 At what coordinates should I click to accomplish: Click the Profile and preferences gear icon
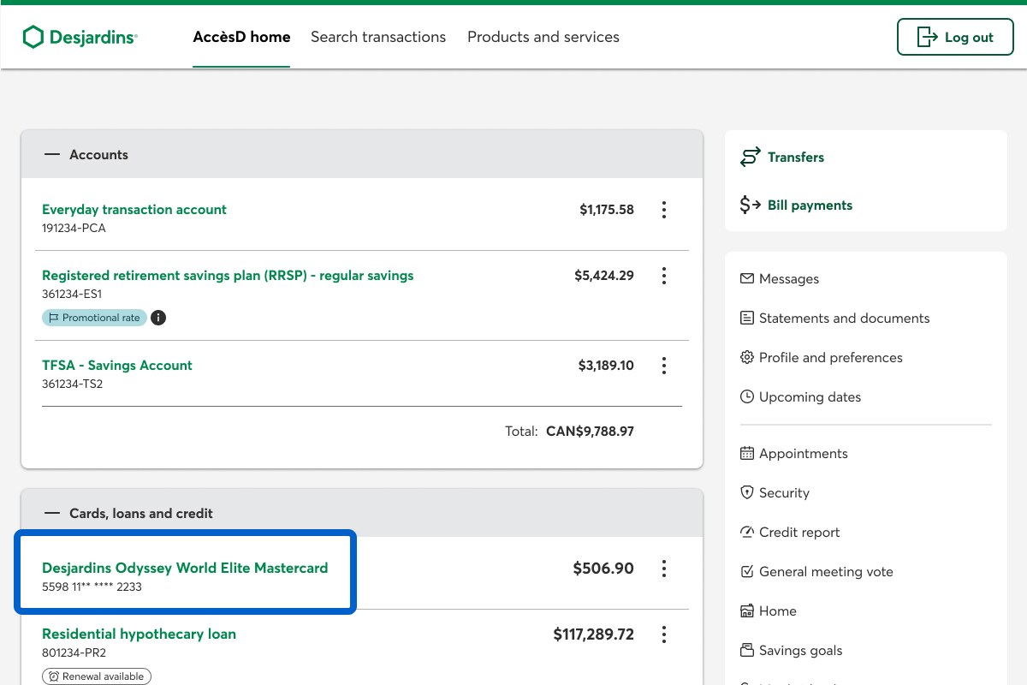click(x=747, y=358)
